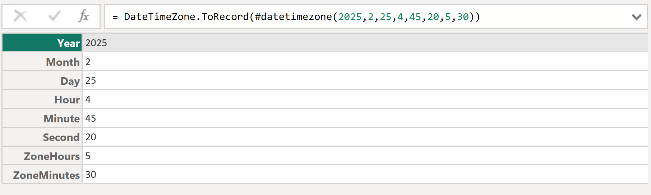Screen dimensions: 651x195
Task: Click the cancel X formula icon
Action: (x=20, y=16)
